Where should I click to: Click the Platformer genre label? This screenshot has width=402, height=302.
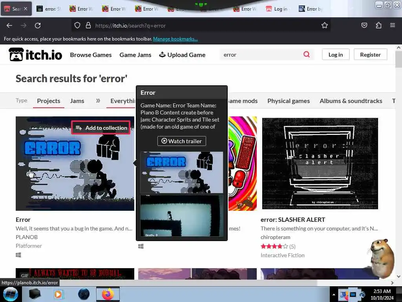pyautogui.click(x=29, y=246)
